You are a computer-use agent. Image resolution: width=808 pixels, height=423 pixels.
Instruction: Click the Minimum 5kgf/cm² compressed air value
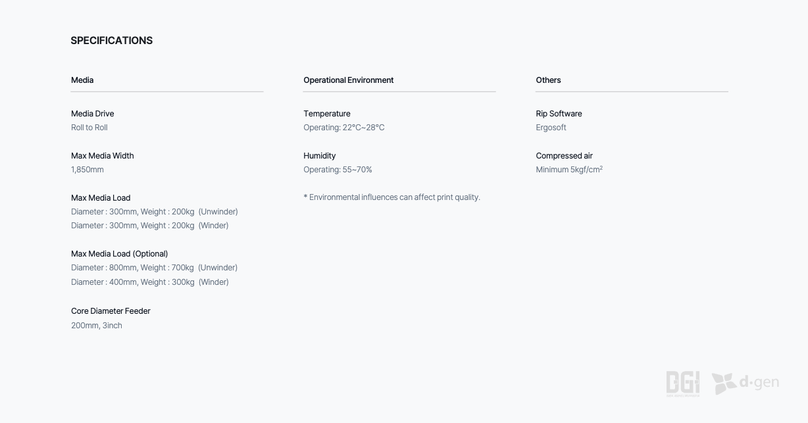[x=569, y=170]
